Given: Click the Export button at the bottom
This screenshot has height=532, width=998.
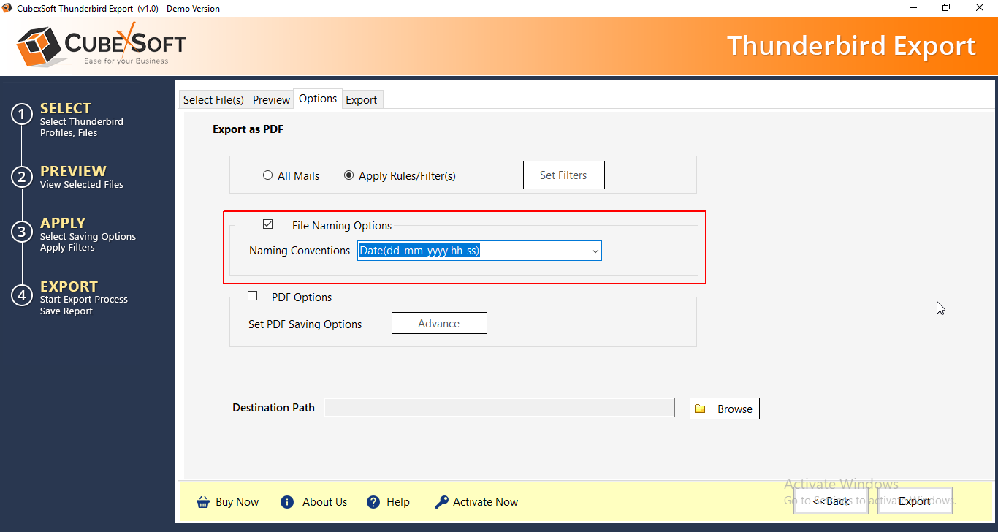Looking at the screenshot, I should [x=915, y=501].
